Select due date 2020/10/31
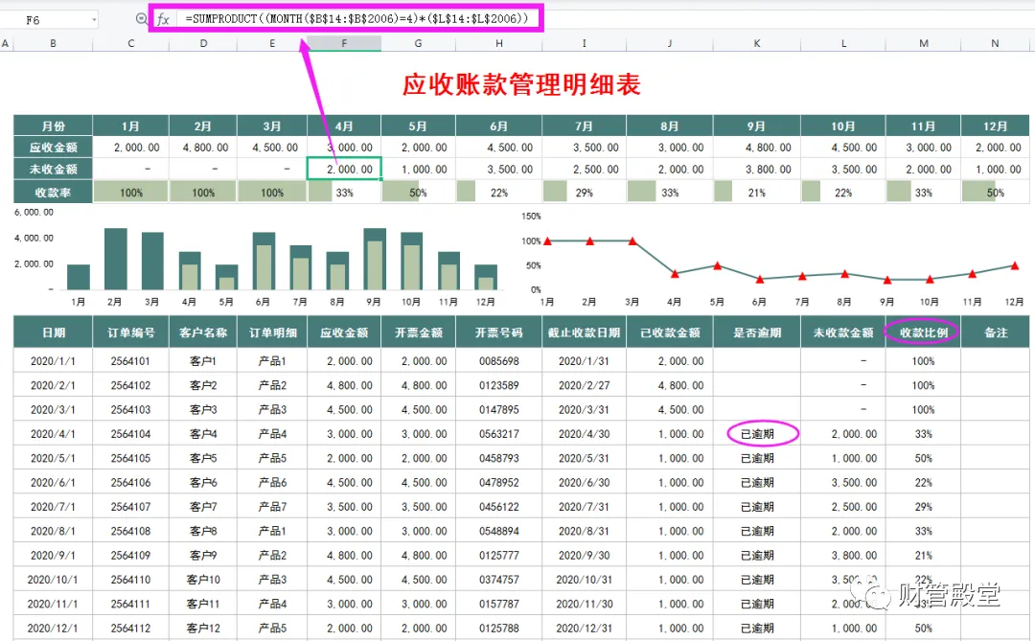 click(x=585, y=580)
